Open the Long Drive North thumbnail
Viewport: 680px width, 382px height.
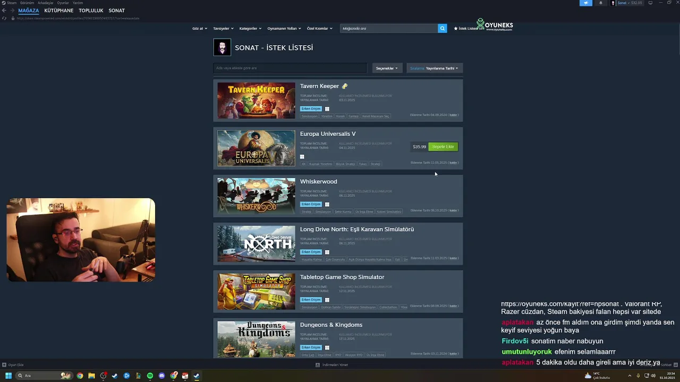coord(256,244)
